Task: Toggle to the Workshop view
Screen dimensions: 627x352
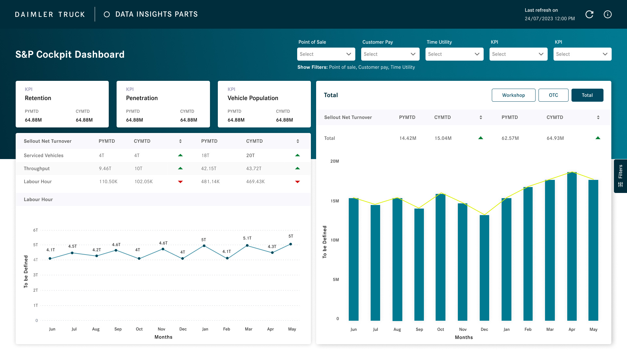Action: (513, 95)
